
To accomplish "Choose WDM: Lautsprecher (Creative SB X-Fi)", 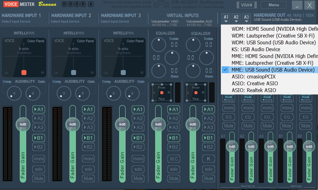I will [x=270, y=36].
